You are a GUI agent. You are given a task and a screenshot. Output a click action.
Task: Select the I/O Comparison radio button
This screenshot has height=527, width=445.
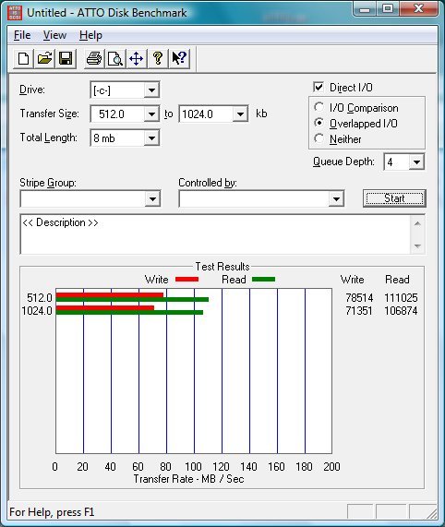click(x=319, y=108)
